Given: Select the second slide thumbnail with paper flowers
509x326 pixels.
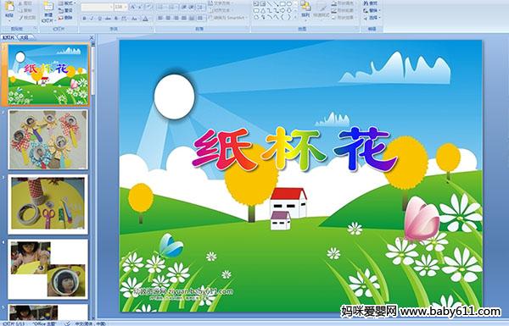Looking at the screenshot, I should click(x=48, y=140).
